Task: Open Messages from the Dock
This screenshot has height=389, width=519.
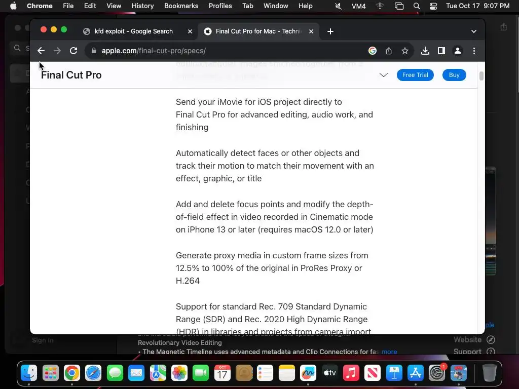Action: (115, 373)
